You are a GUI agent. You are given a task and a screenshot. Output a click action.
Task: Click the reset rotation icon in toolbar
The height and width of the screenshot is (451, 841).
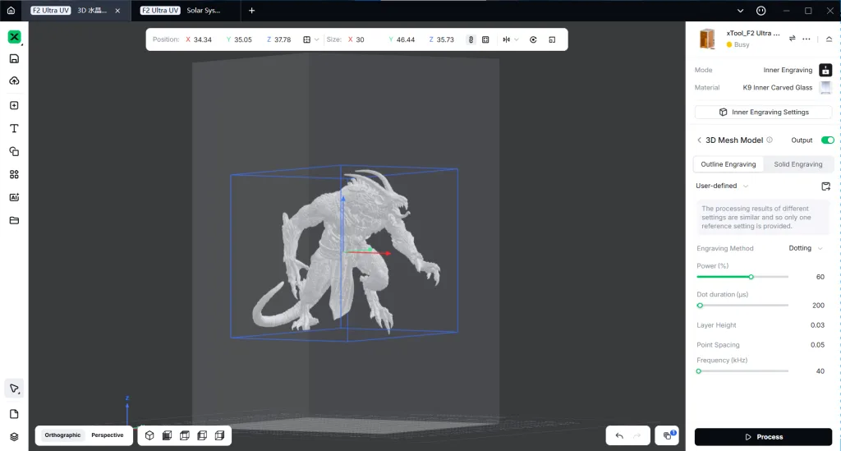coord(533,39)
